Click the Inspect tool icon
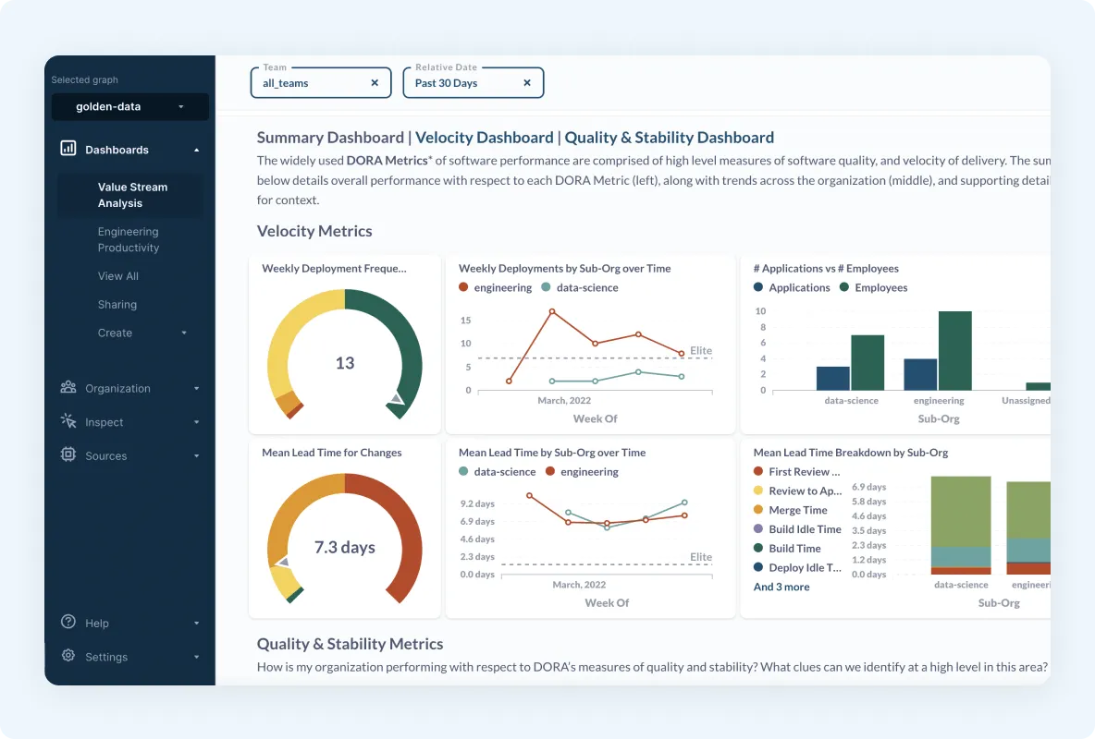1095x739 pixels. [70, 421]
